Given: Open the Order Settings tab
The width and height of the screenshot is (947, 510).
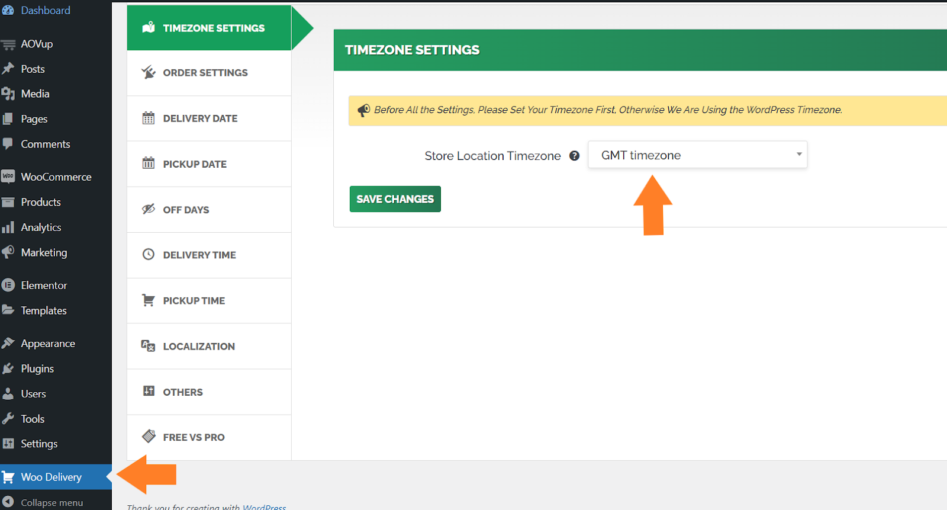Looking at the screenshot, I should point(209,73).
